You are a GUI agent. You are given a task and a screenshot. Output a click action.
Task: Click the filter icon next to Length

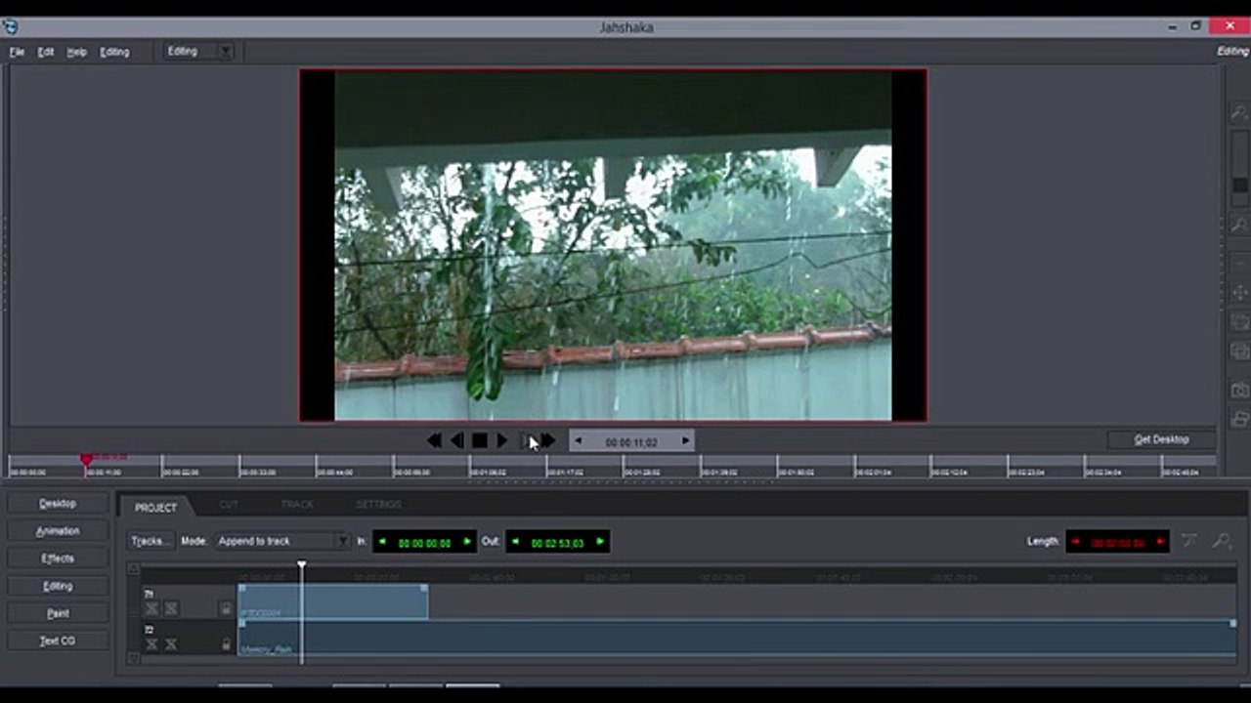click(x=1189, y=541)
